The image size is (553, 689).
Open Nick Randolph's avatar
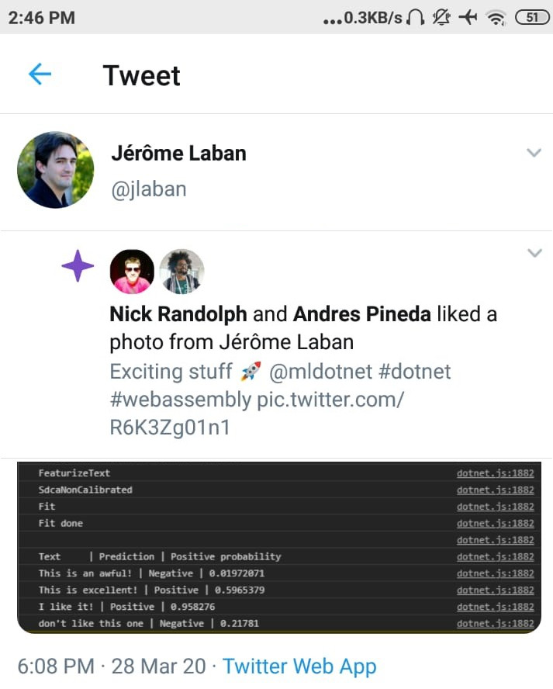point(132,272)
